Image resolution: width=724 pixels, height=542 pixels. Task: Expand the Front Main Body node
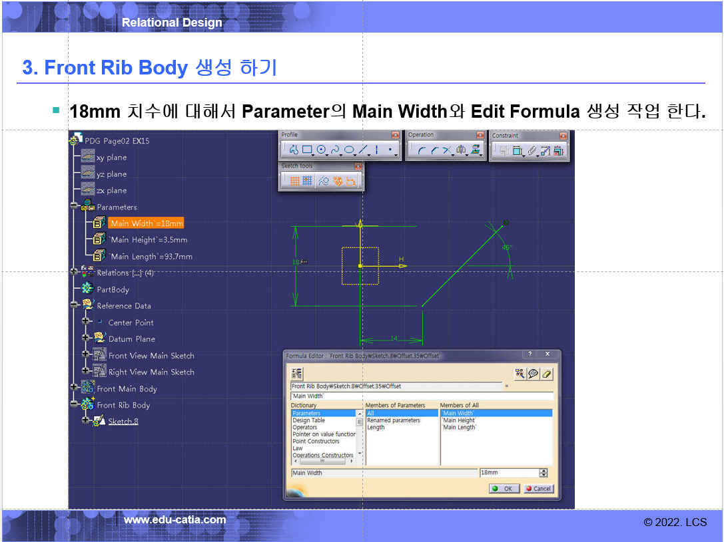pyautogui.click(x=74, y=388)
